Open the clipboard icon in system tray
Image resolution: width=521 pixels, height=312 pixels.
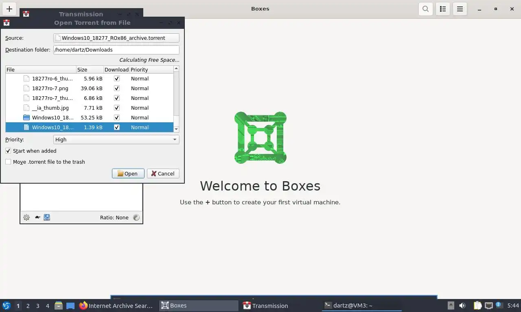coord(478,305)
